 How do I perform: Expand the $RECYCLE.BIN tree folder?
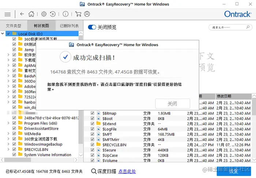point(8,149)
